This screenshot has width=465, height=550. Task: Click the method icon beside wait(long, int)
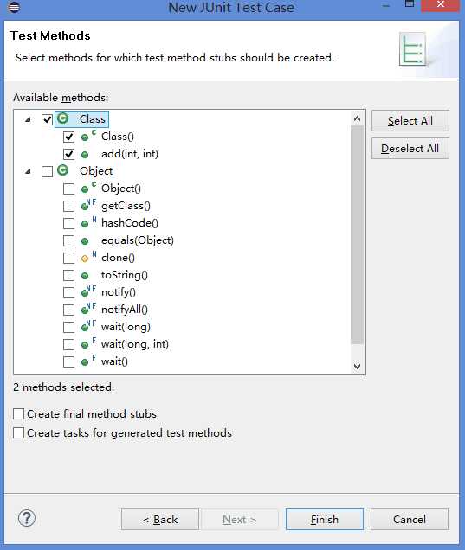pyautogui.click(x=88, y=343)
